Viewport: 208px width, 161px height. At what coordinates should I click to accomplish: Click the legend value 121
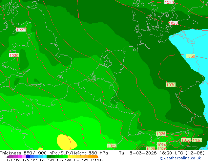click(x=10, y=160)
